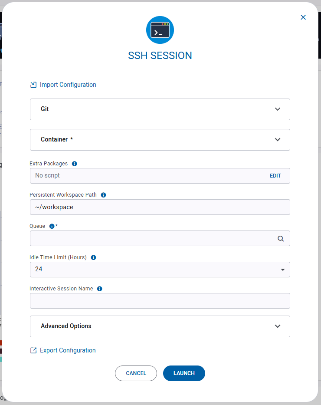
Task: Click the Import Configuration arrow icon
Action: 33,85
